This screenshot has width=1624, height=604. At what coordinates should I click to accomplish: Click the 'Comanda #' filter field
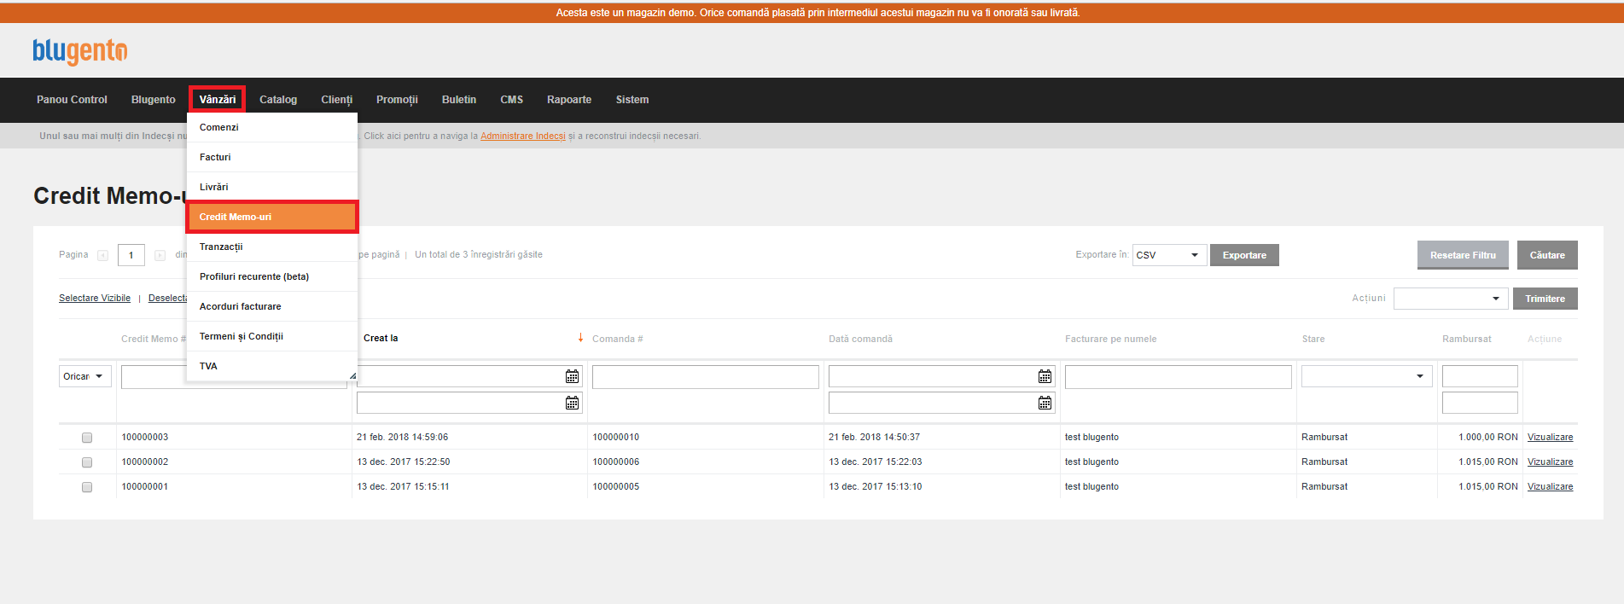pyautogui.click(x=705, y=377)
